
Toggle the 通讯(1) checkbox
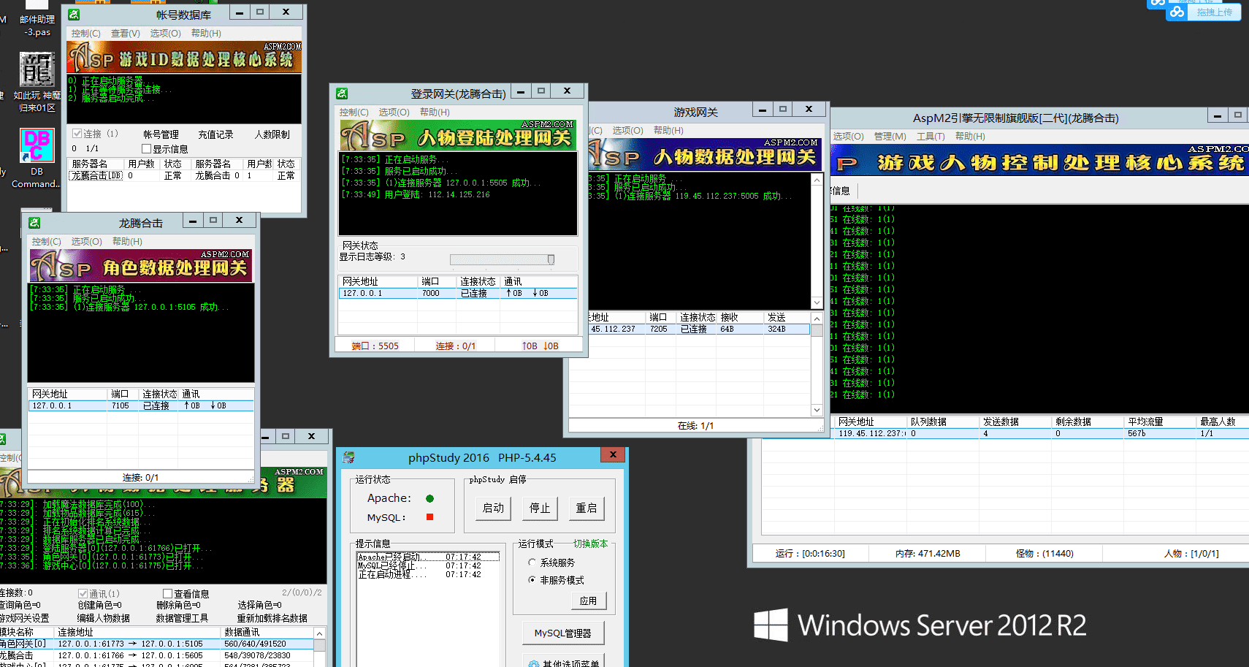tap(83, 594)
